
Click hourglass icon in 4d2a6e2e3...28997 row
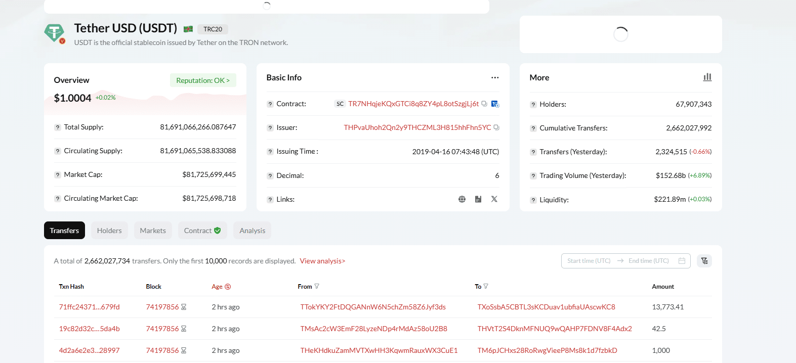coord(184,350)
